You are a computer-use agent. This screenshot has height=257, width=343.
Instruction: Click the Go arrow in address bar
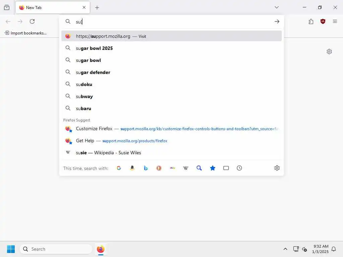[x=277, y=21]
